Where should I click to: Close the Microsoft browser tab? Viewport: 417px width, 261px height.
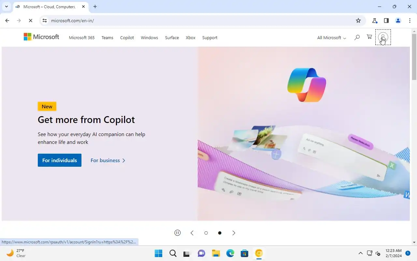(x=83, y=7)
